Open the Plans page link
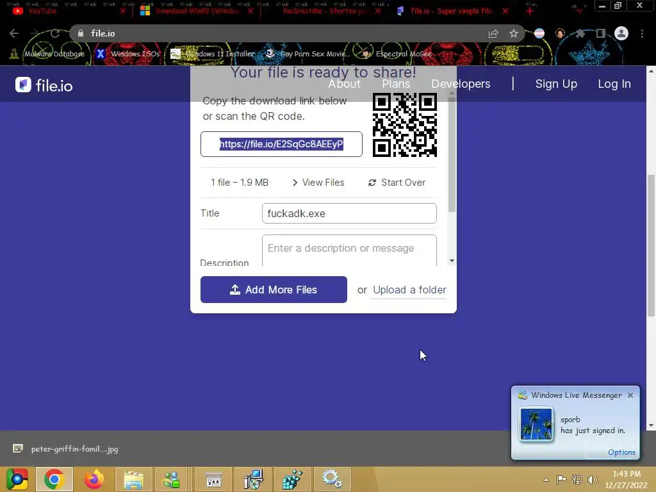This screenshot has height=492, width=656. (396, 84)
